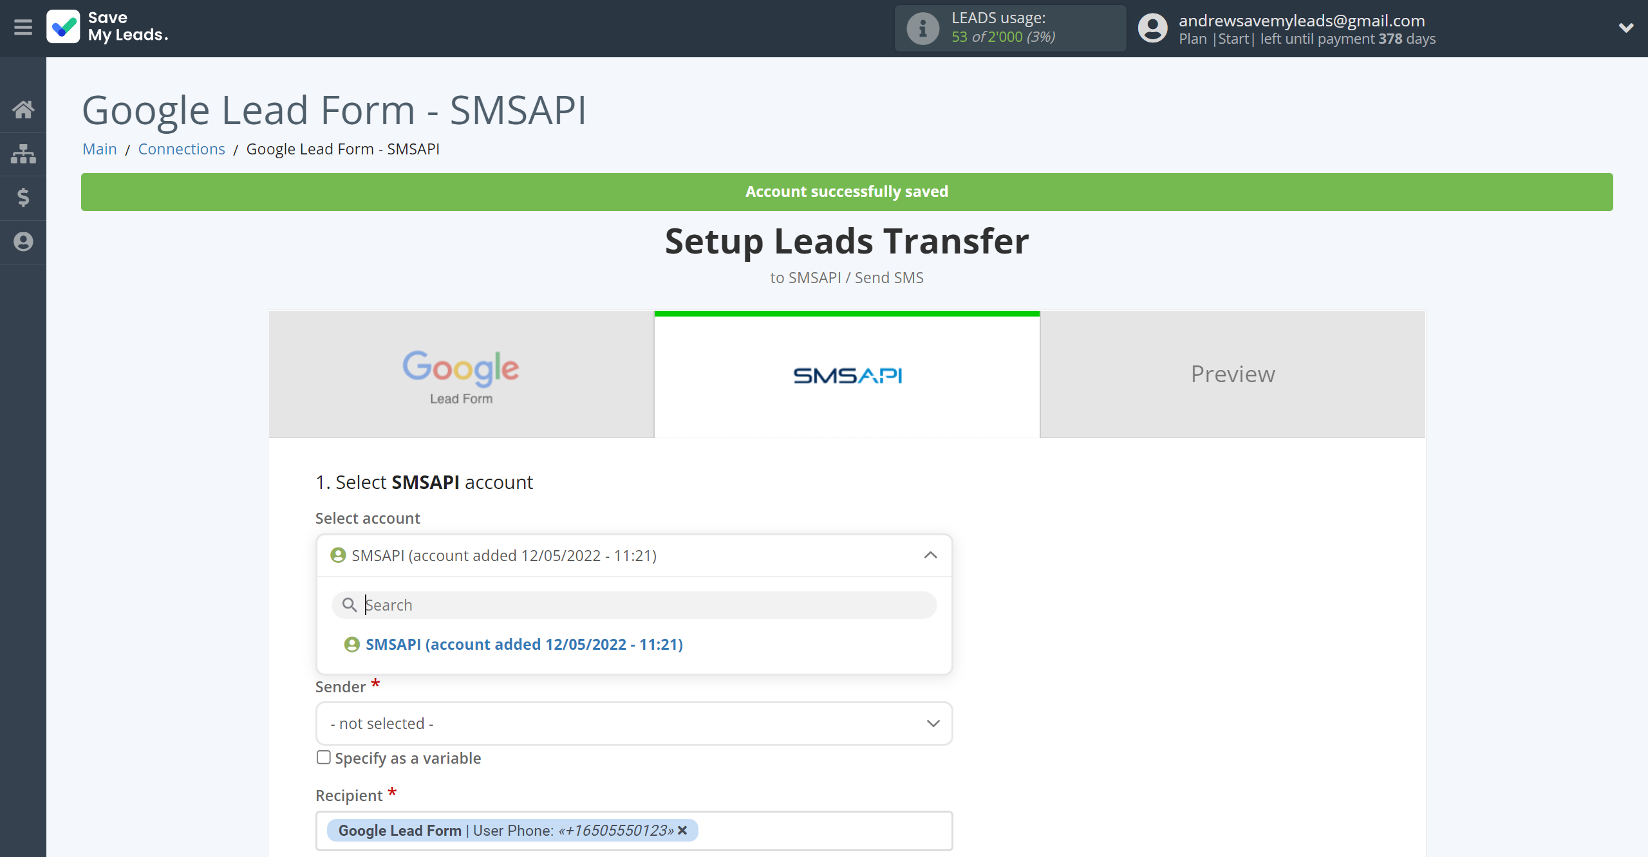Click the user avatar icon in header
This screenshot has height=857, width=1648.
[x=1152, y=28]
